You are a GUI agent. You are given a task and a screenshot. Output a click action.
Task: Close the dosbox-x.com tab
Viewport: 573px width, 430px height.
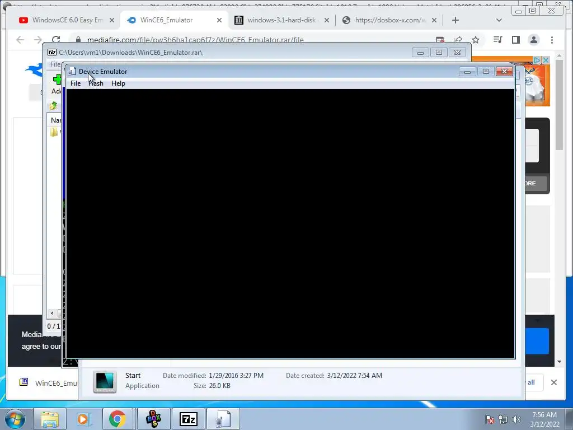(x=434, y=20)
